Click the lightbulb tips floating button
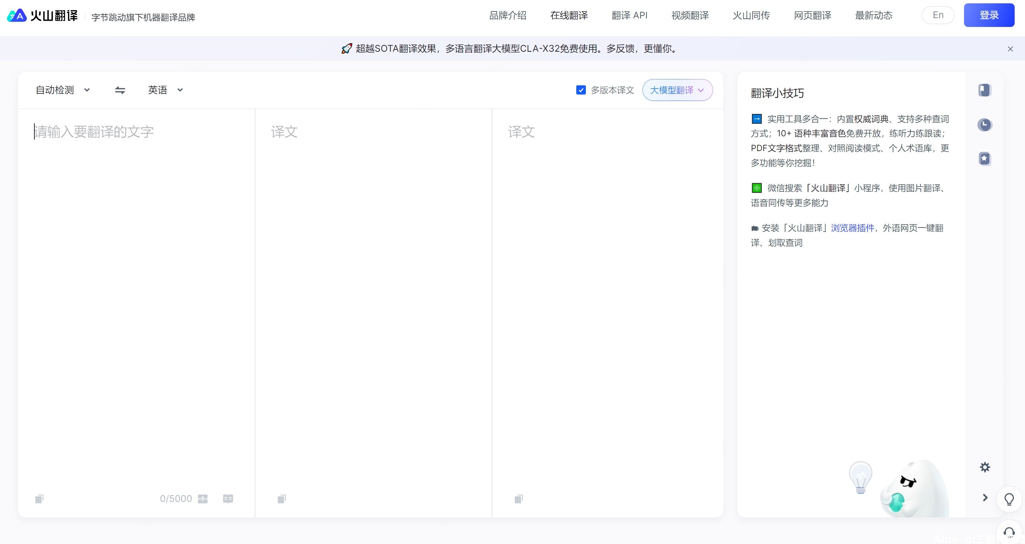Image resolution: width=1025 pixels, height=544 pixels. 1009,499
